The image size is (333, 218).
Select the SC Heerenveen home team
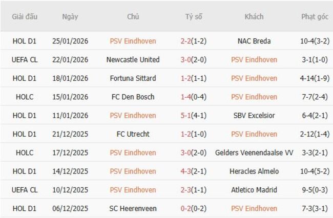pos(133,208)
